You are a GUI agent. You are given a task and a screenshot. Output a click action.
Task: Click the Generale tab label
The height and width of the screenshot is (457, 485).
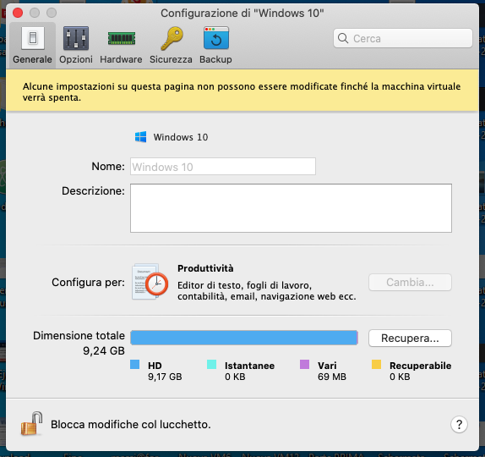click(32, 59)
